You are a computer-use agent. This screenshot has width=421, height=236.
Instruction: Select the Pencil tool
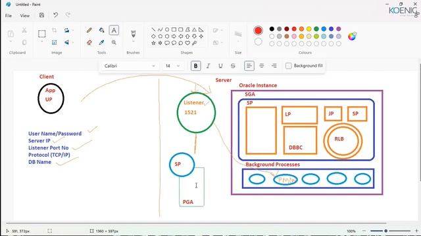coord(89,30)
